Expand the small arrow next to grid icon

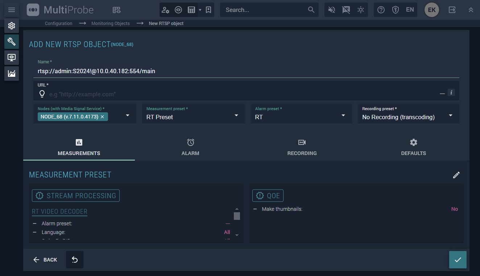[x=200, y=10]
